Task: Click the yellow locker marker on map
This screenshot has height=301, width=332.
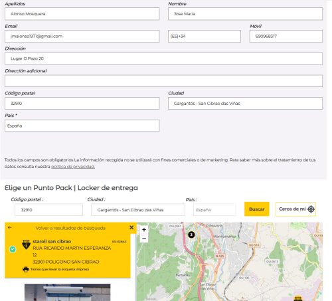Action: click(x=298, y=298)
